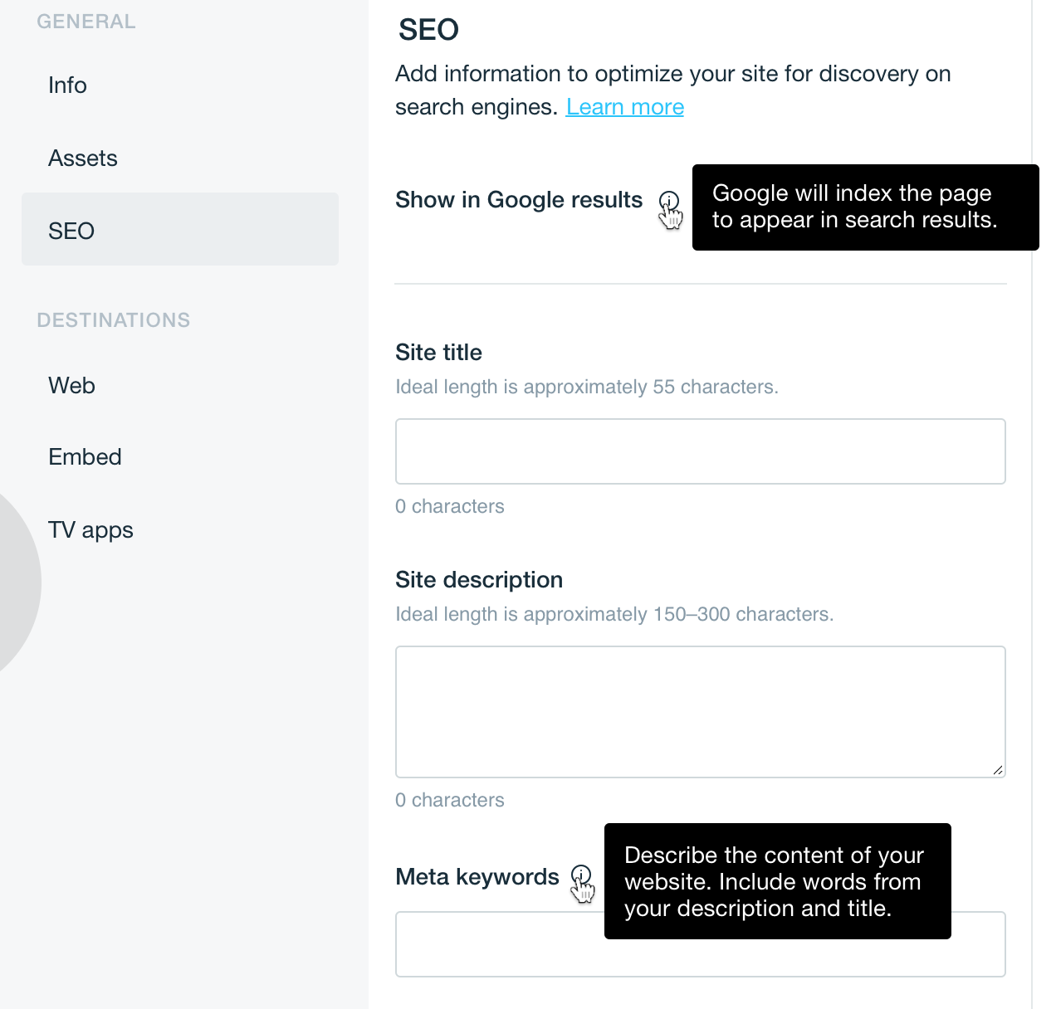
Task: Dismiss the Google indexing tooltip
Action: (865, 207)
